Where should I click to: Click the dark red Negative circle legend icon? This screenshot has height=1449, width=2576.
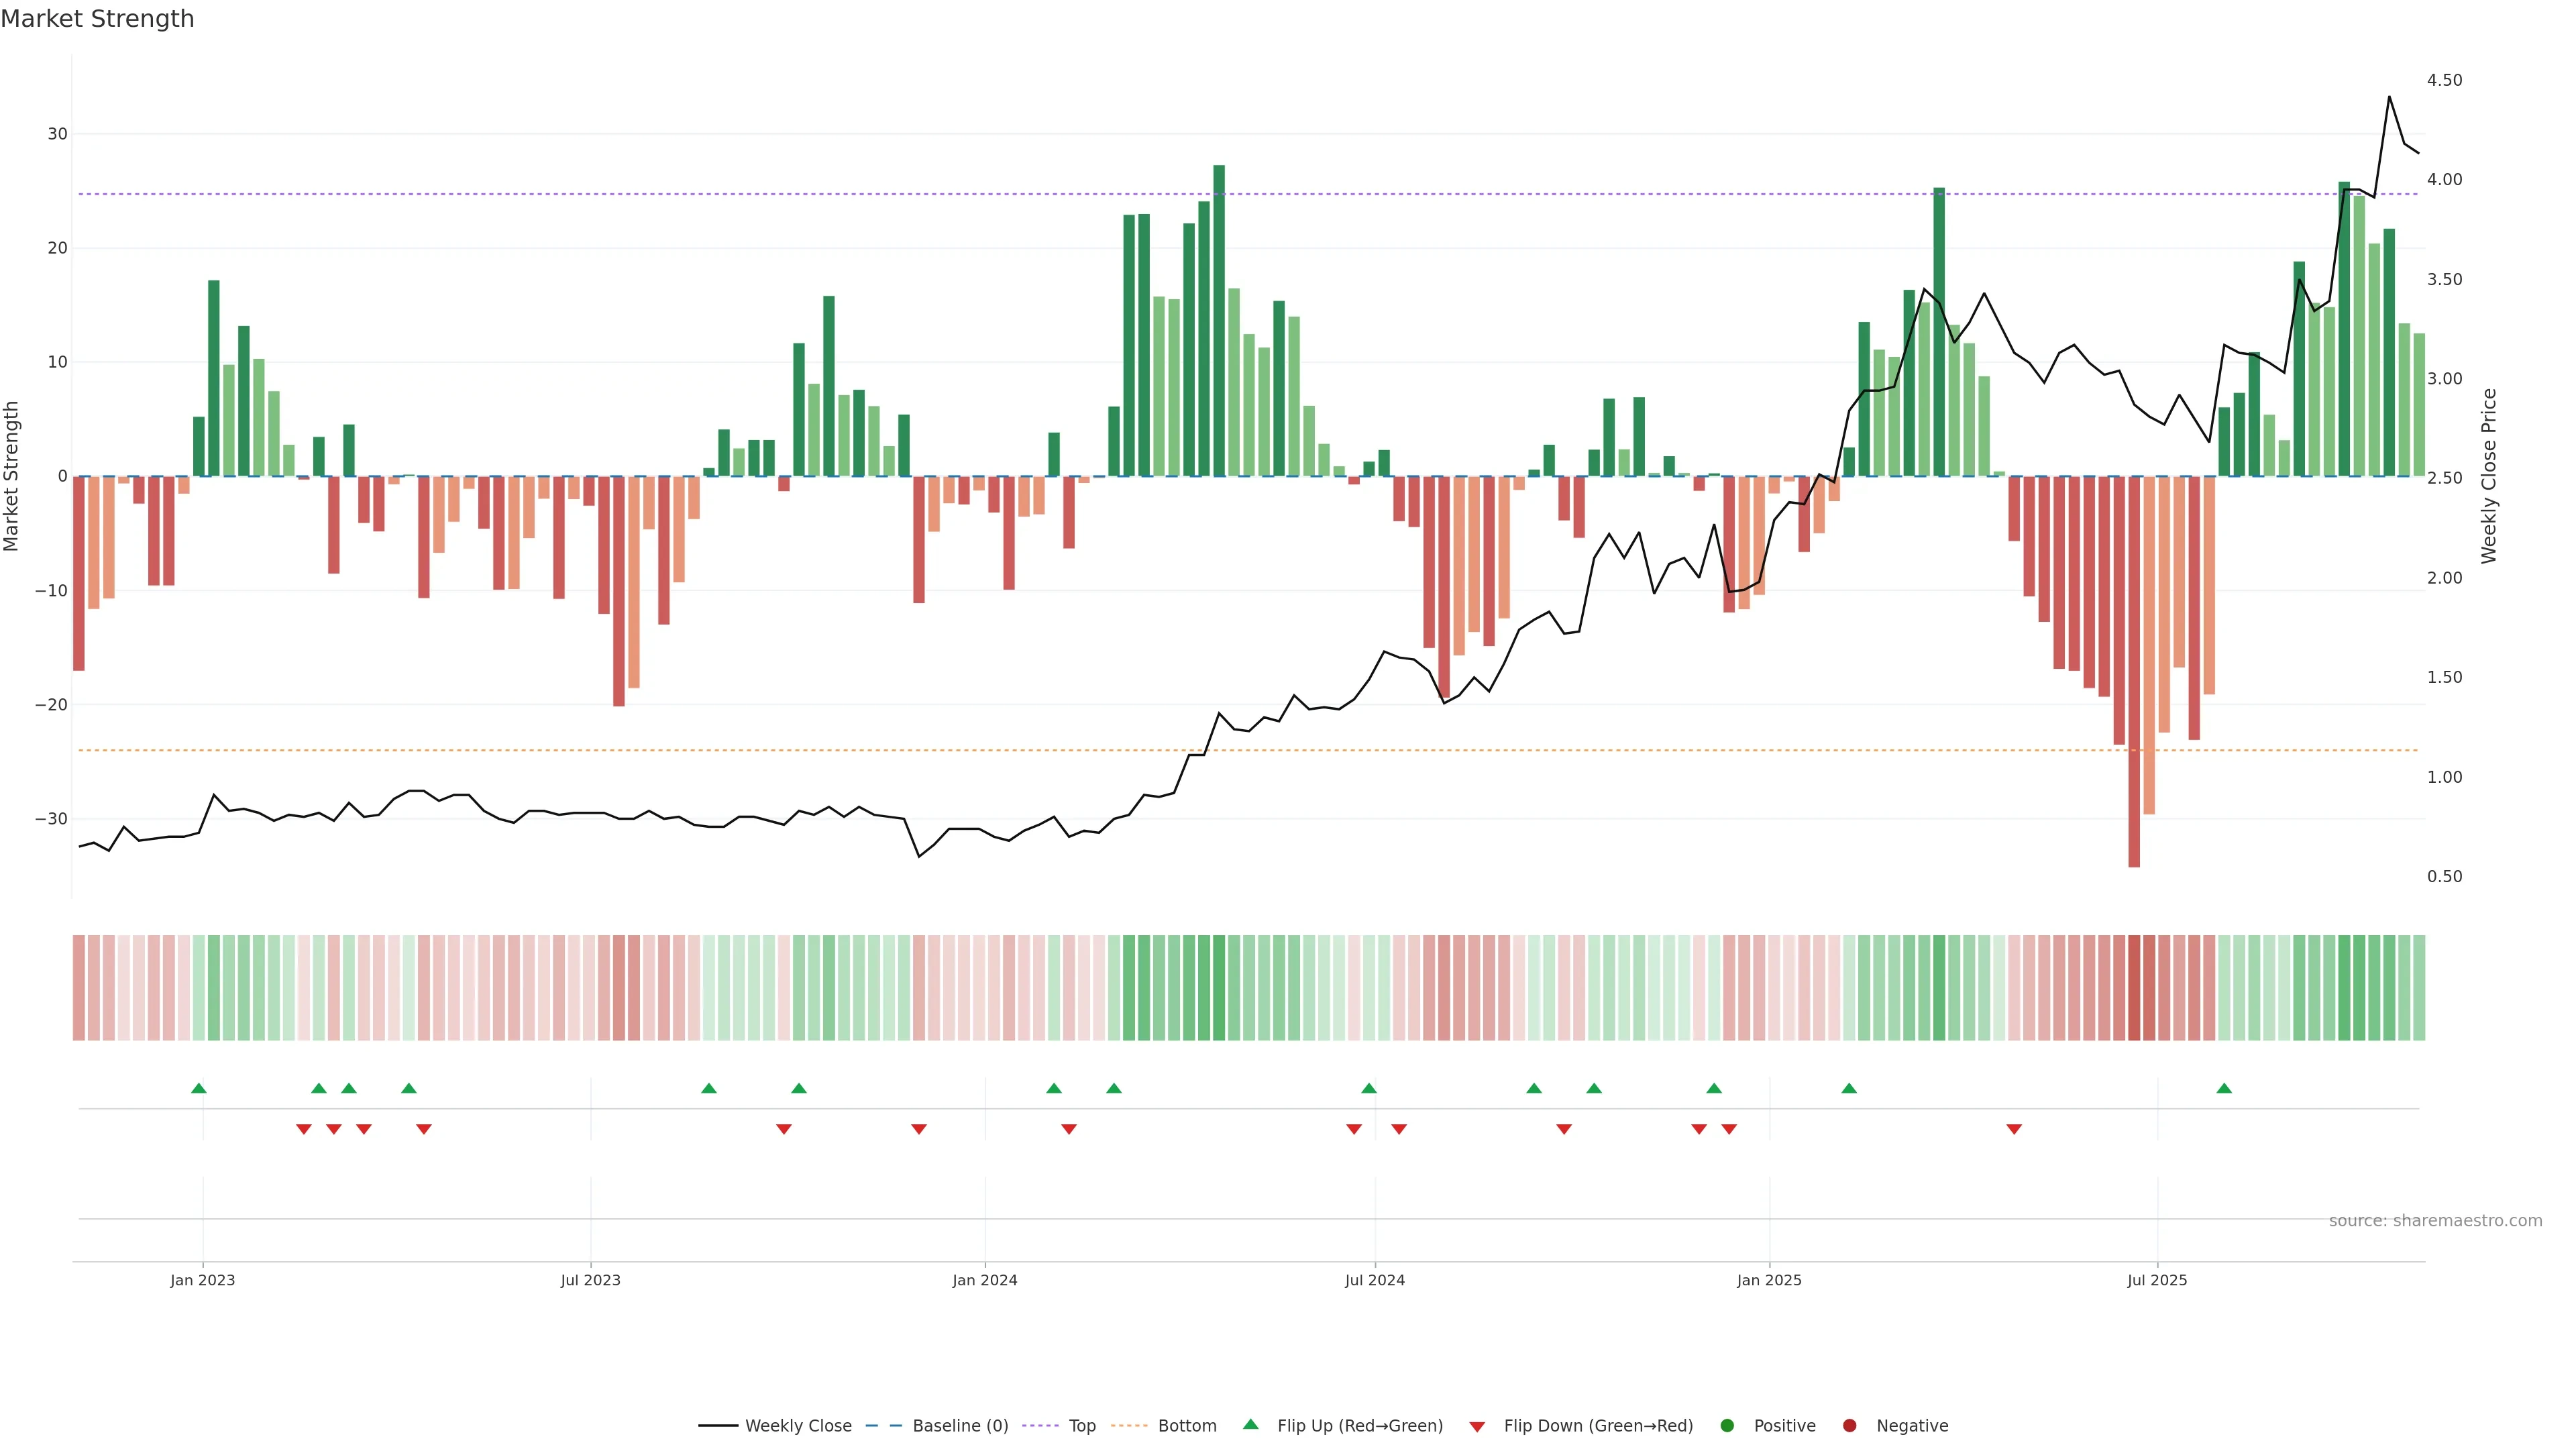tap(1849, 1425)
